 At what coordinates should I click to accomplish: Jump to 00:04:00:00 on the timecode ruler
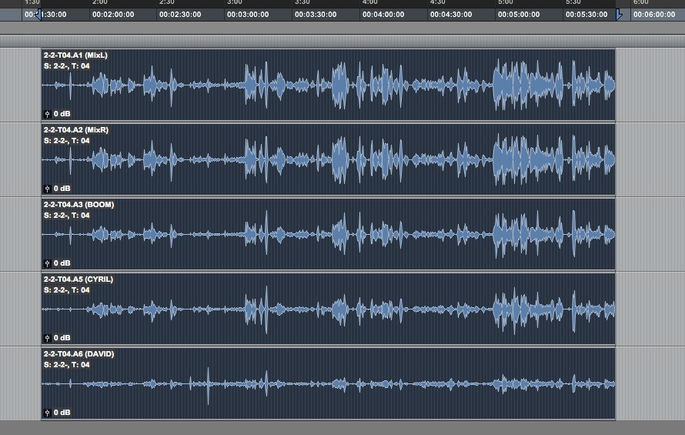(383, 15)
